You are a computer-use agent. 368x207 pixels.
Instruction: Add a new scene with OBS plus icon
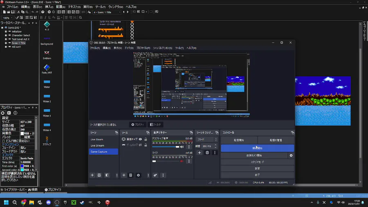click(92, 175)
